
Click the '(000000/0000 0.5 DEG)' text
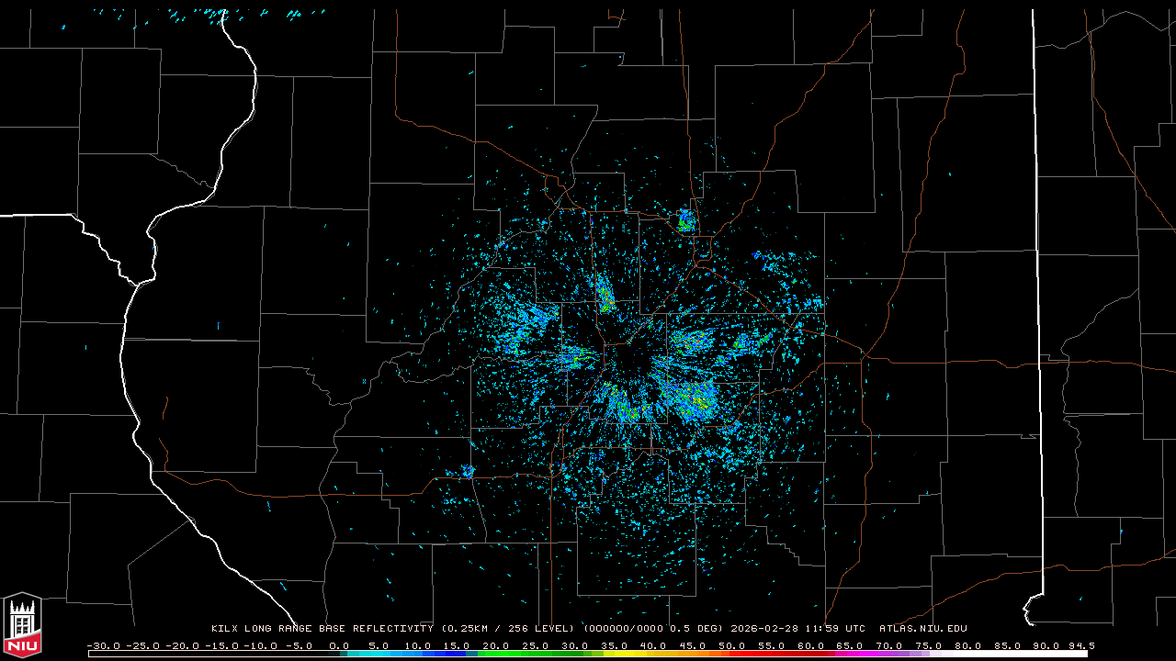pos(653,629)
